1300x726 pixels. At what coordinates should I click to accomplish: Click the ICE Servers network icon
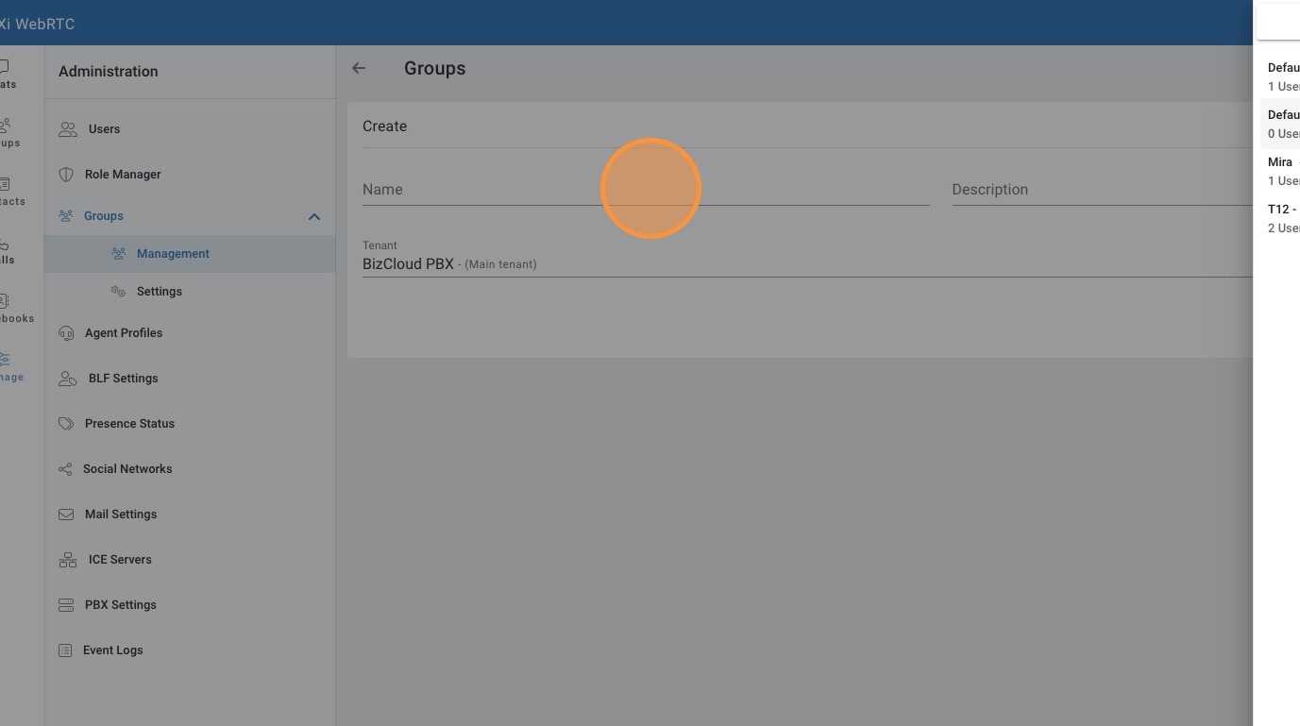click(x=68, y=560)
